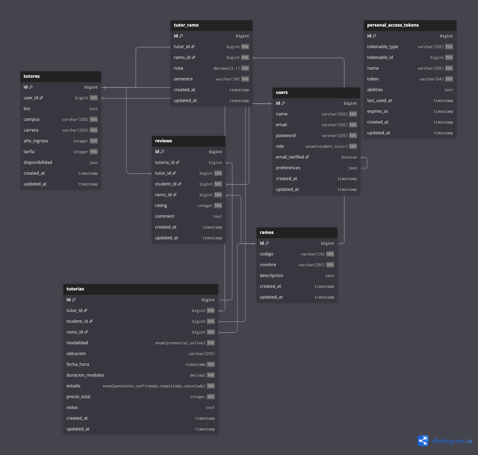Click the key icon beside users id

tap(283, 103)
